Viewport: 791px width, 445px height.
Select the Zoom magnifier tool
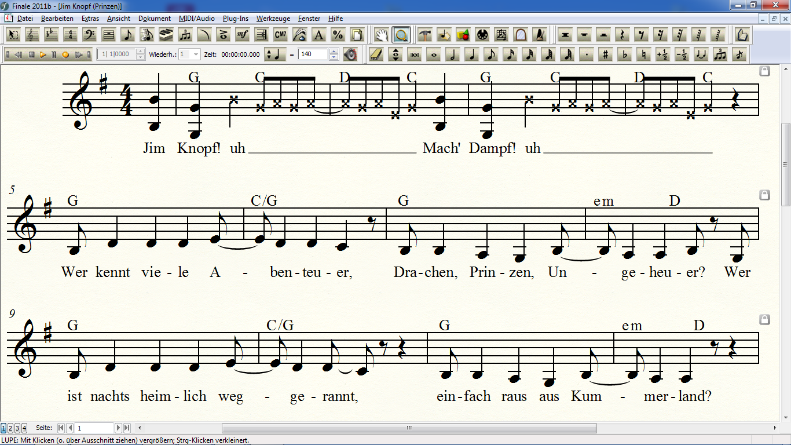401,35
